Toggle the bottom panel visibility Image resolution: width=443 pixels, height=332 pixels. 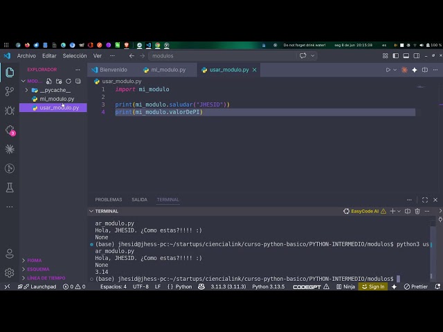pos(406,56)
